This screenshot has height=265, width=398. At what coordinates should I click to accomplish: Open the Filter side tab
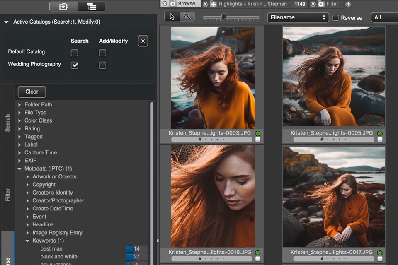7,195
